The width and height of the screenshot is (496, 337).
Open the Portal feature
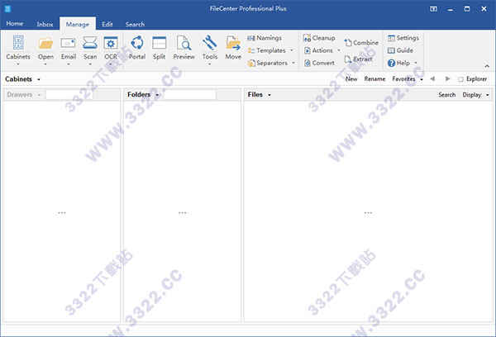[137, 47]
